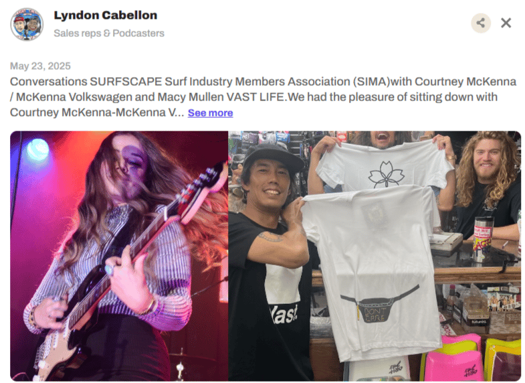Select the Sales reps & Podcasters subtitle
Image resolution: width=525 pixels, height=383 pixels.
tap(109, 33)
